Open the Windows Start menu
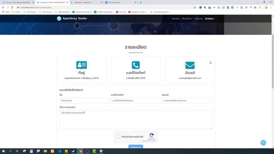 tap(3, 151)
